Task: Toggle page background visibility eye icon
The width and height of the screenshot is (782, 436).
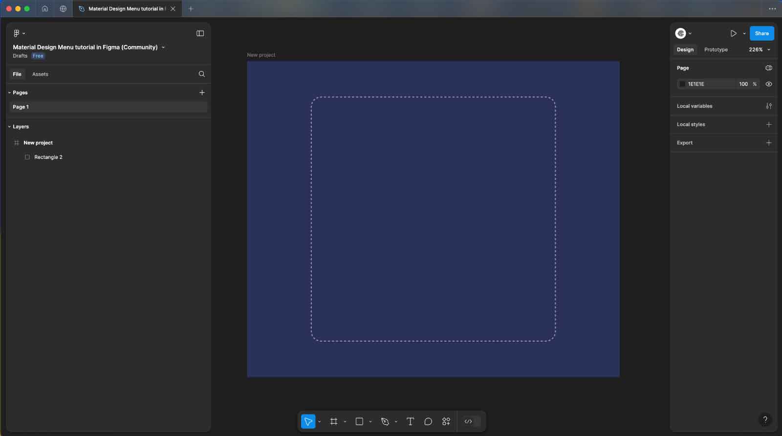Action: (768, 84)
